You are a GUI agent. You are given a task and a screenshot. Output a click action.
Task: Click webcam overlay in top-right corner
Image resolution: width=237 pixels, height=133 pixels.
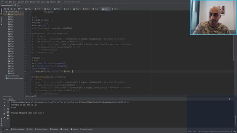[x=213, y=17]
